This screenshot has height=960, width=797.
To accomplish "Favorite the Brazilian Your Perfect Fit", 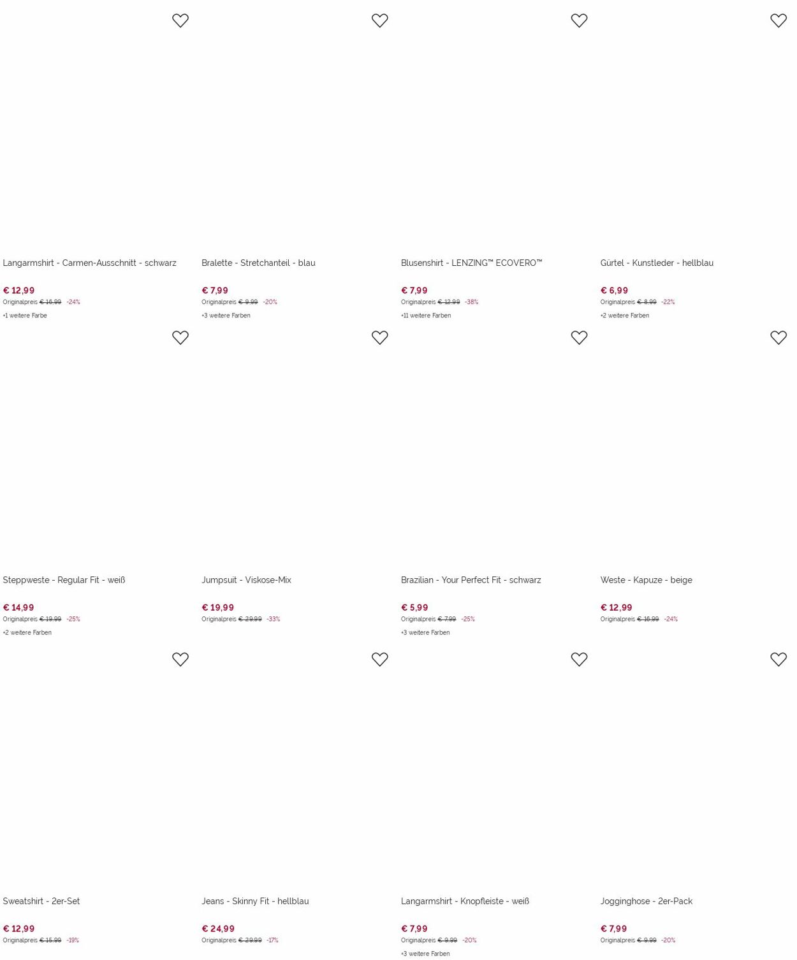I will (579, 337).
